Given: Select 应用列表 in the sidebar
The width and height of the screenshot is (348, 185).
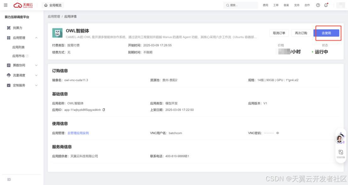Looking at the screenshot, I should click(x=19, y=47).
